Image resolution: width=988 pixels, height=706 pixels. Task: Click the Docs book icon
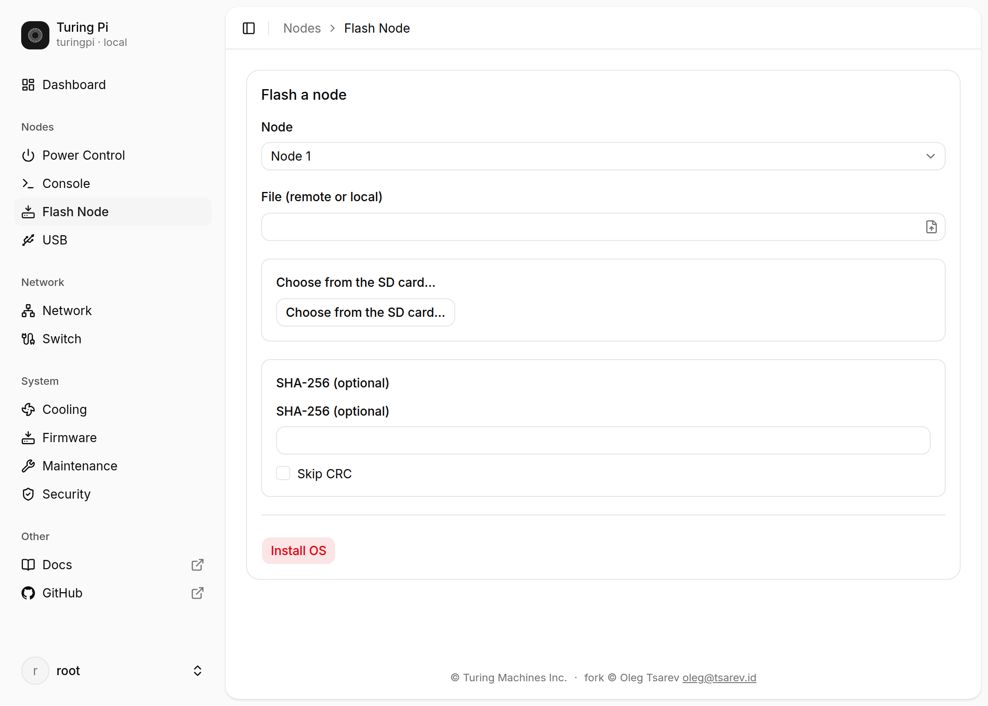click(28, 565)
